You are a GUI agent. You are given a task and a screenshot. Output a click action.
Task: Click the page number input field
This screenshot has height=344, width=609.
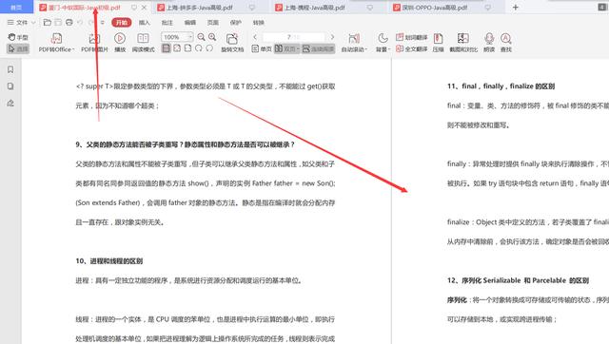pyautogui.click(x=293, y=37)
